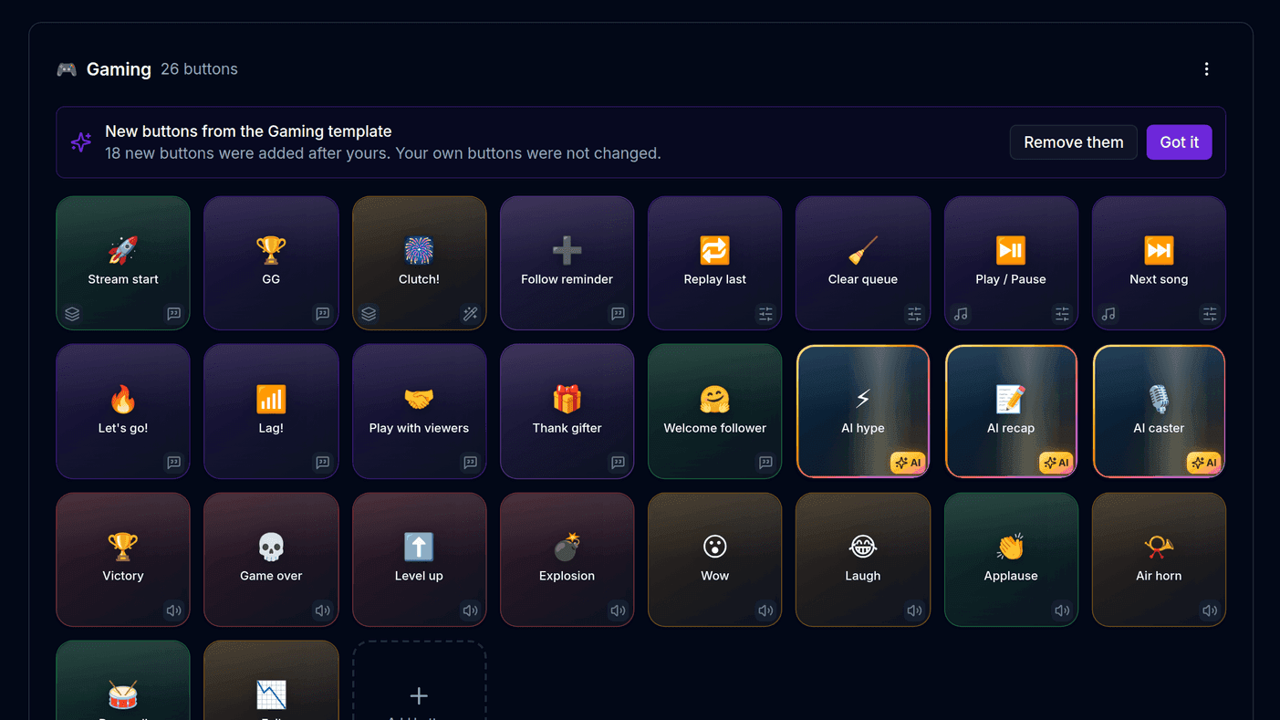Click the chat bubble icon on GG
Screen dimensions: 1280x720
(x=322, y=314)
